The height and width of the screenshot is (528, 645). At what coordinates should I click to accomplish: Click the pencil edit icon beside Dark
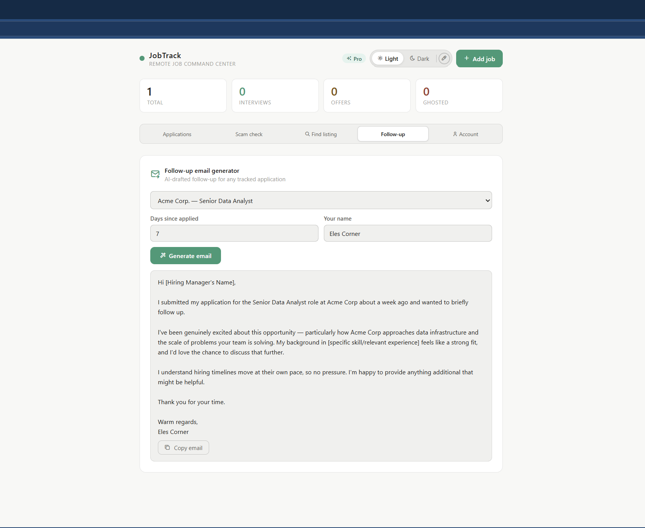click(444, 58)
